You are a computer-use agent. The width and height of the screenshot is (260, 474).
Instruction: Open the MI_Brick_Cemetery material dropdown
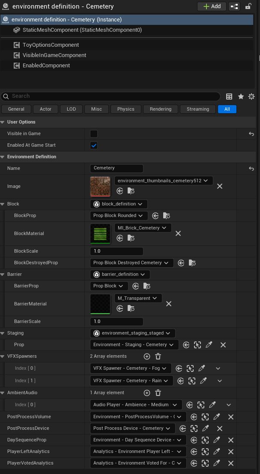[143, 228]
